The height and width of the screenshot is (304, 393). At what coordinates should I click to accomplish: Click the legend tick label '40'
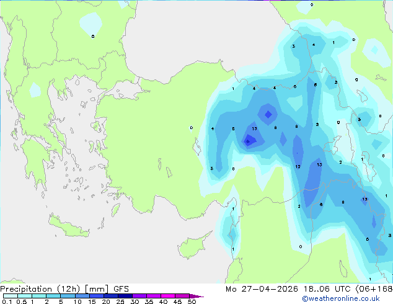click(163, 302)
